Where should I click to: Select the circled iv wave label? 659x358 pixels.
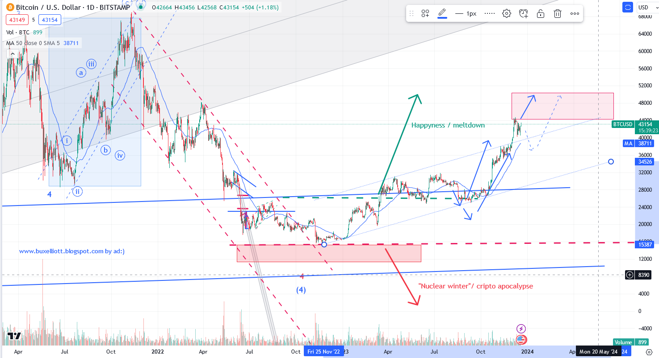[120, 156]
